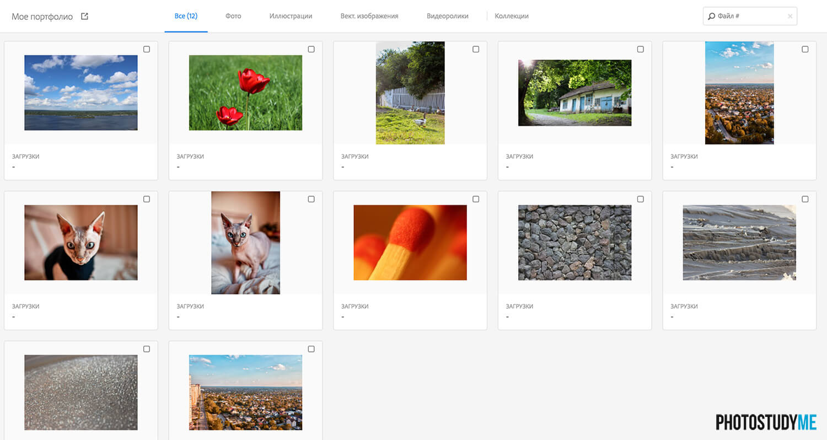Open the vertical aerial town thumbnail
This screenshot has width=827, height=440.
coord(739,93)
